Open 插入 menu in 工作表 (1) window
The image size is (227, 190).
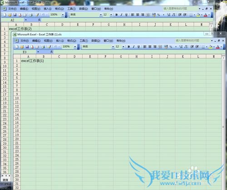point(60,41)
